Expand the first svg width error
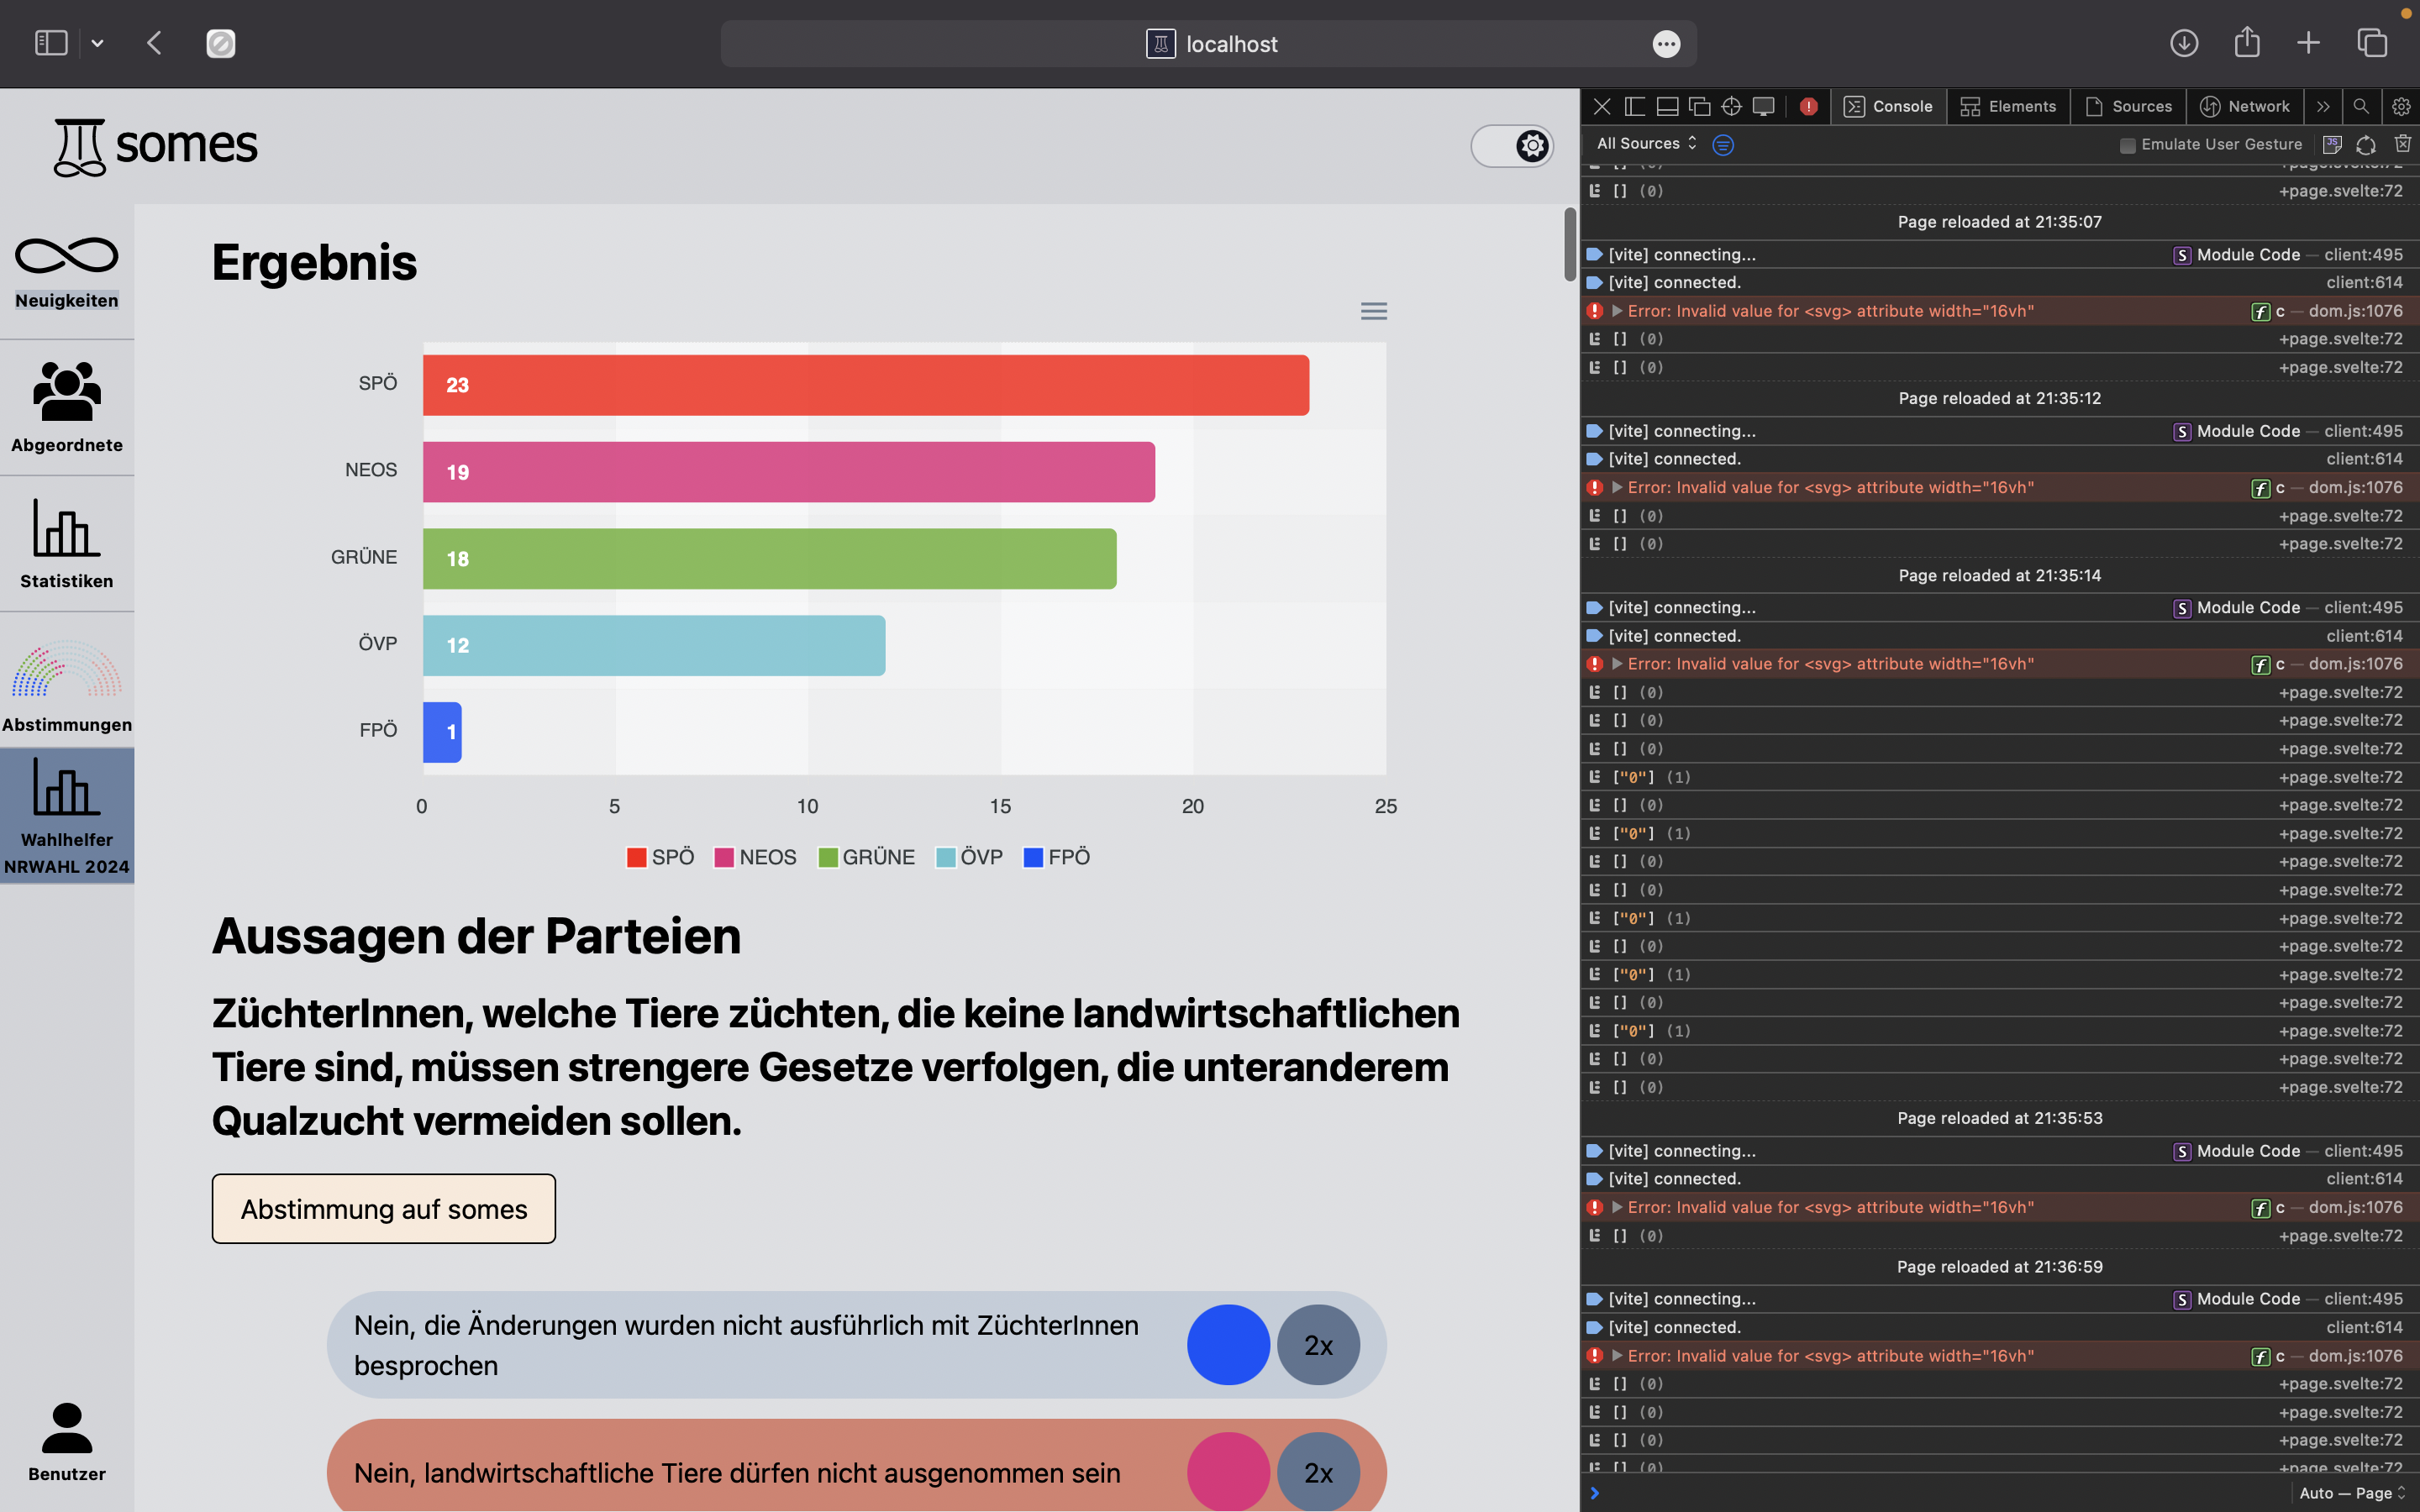The height and width of the screenshot is (1512, 2420). [1616, 311]
